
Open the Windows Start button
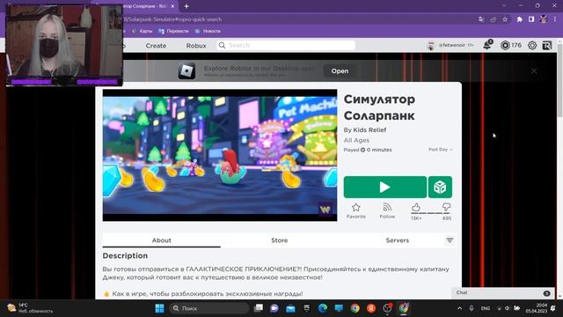(x=159, y=308)
